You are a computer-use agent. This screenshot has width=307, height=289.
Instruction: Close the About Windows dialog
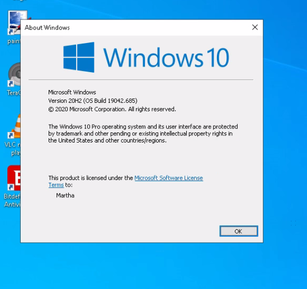tap(255, 27)
